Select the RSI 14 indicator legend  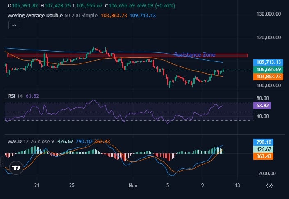pyautogui.click(x=16, y=96)
